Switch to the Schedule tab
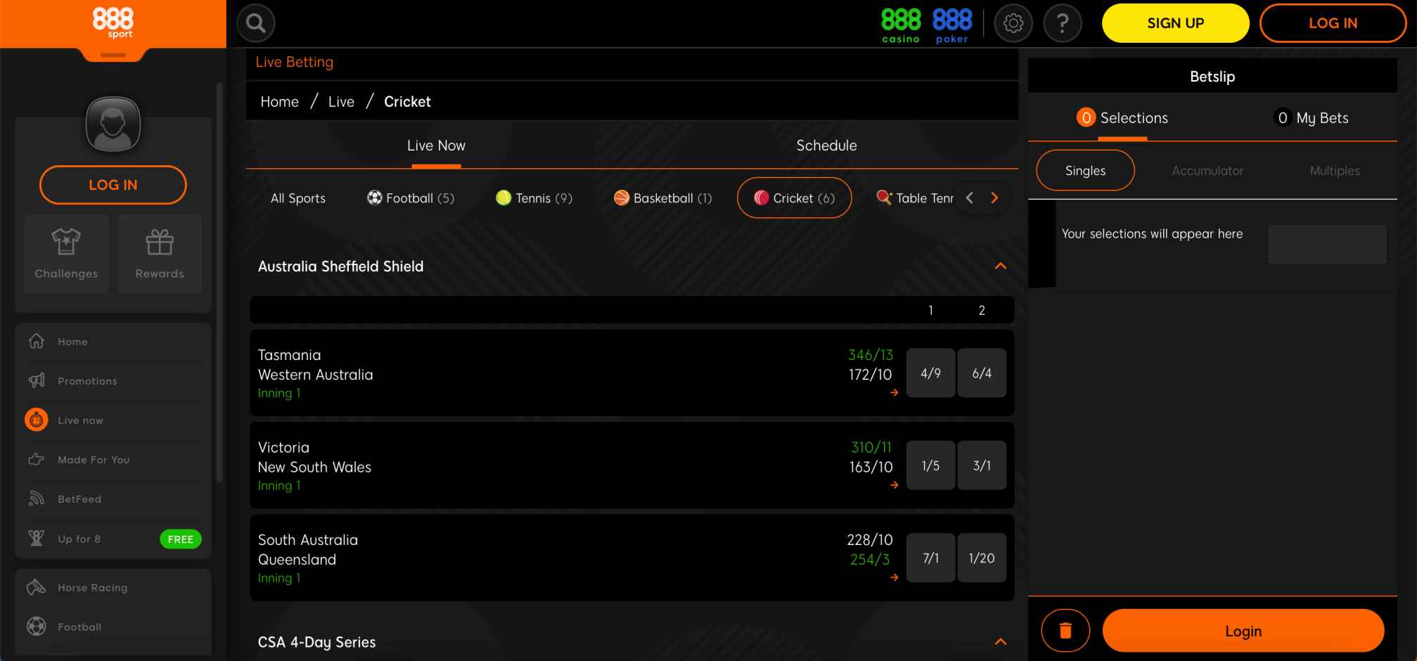This screenshot has width=1417, height=661. [x=826, y=146]
